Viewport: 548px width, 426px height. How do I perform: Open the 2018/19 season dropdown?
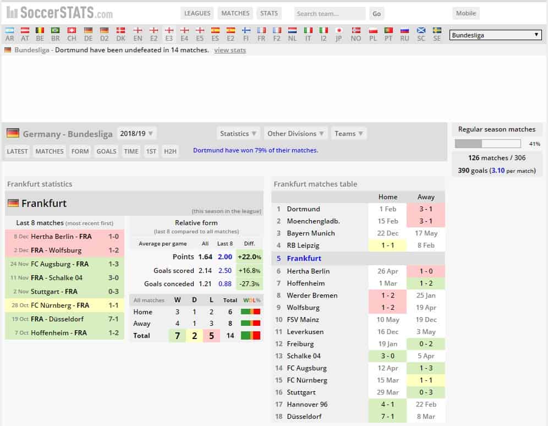pyautogui.click(x=136, y=134)
